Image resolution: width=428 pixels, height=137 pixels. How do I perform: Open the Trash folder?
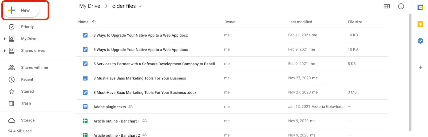tap(26, 103)
